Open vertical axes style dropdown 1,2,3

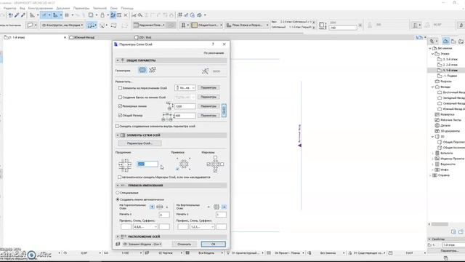(x=202, y=227)
